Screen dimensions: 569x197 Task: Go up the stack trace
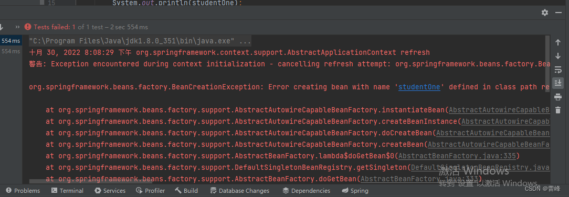[x=558, y=43]
